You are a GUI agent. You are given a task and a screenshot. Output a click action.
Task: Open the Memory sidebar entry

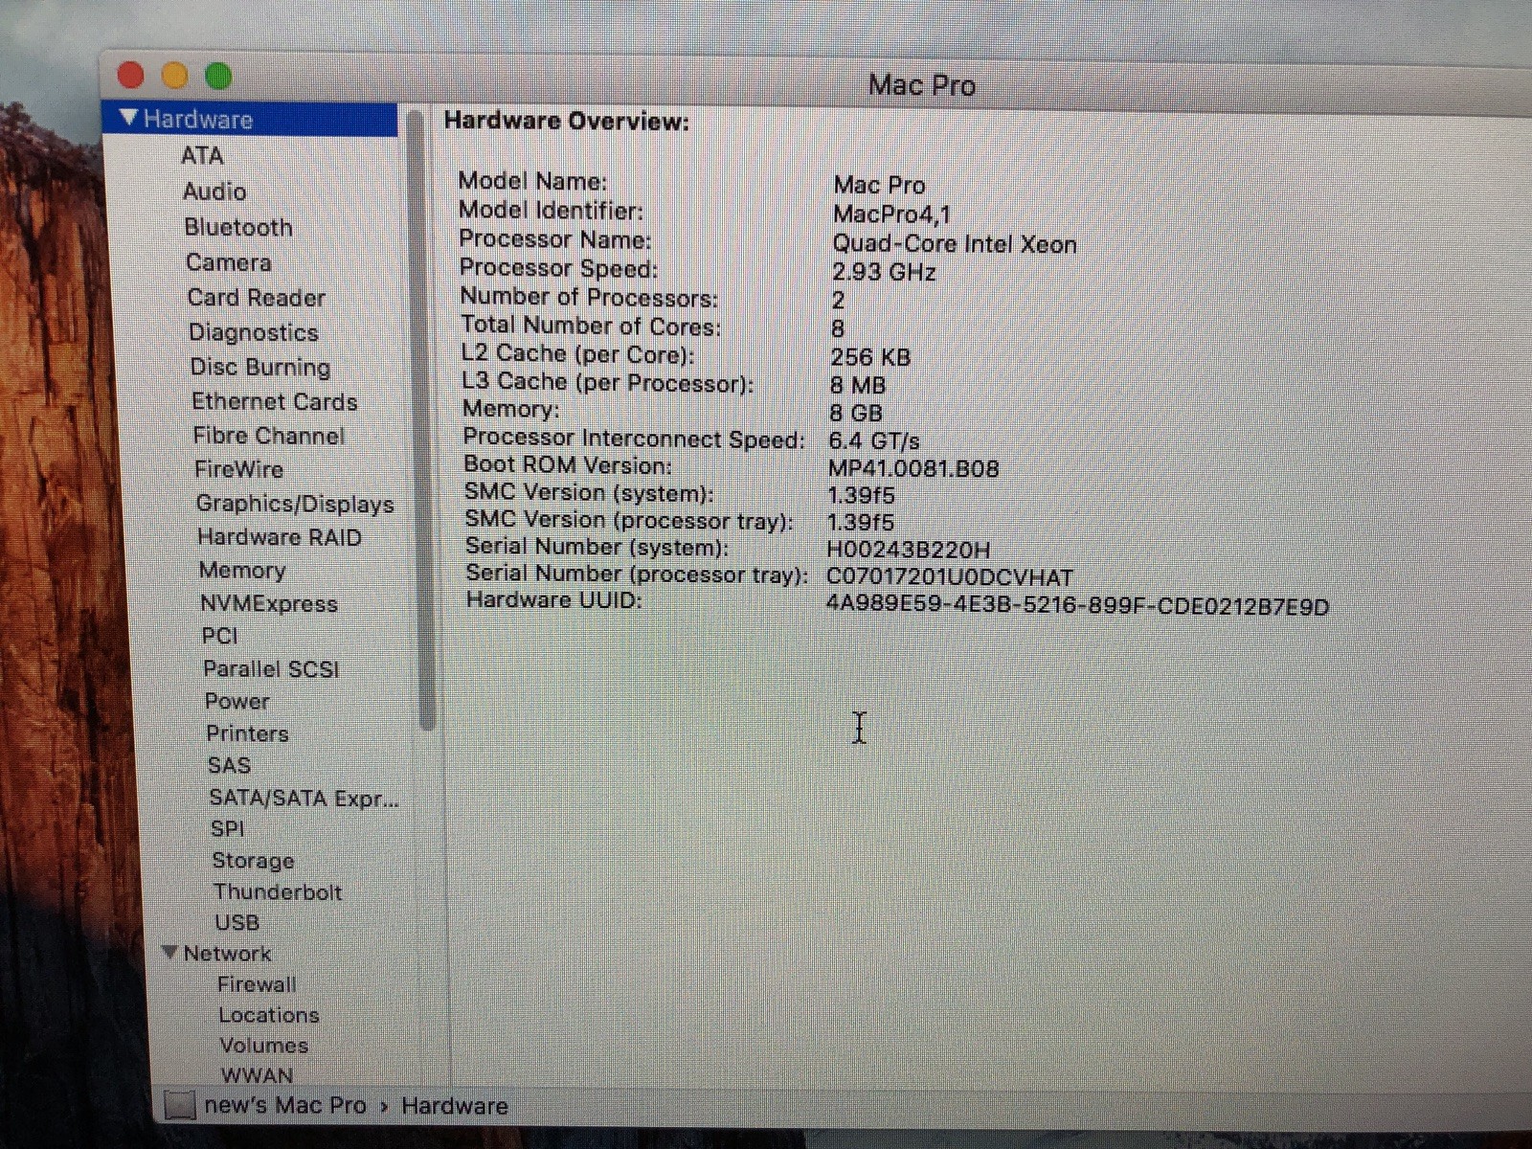(x=242, y=571)
